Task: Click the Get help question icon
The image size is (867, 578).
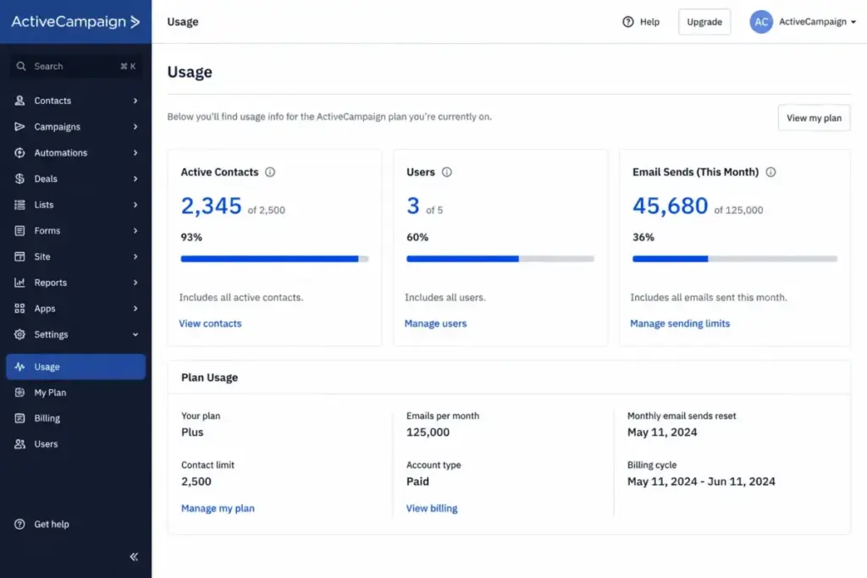Action: coord(20,525)
